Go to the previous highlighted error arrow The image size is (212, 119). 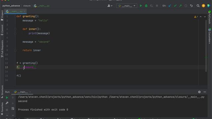point(201,17)
